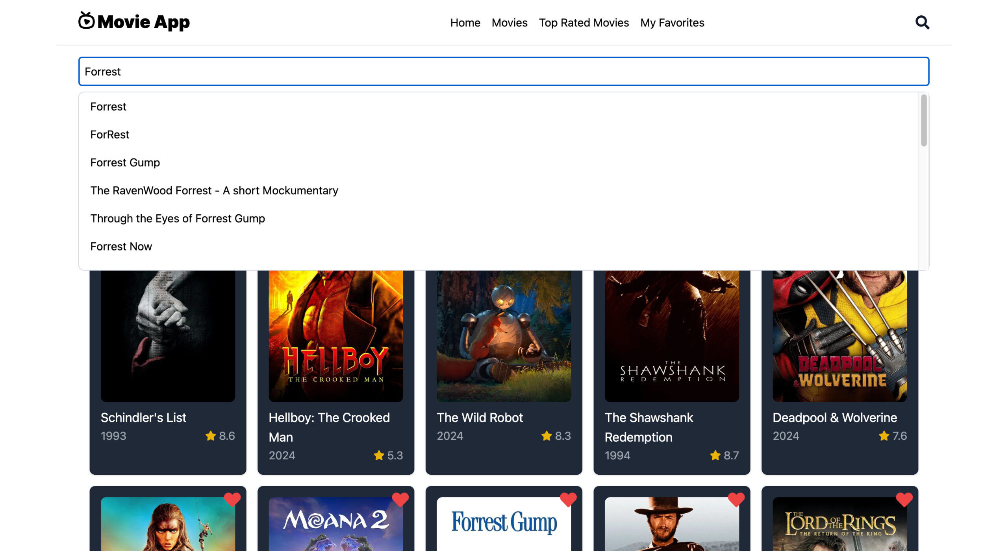Click the star icon beside 7.6 rating
This screenshot has height=551, width=1008.
click(884, 436)
